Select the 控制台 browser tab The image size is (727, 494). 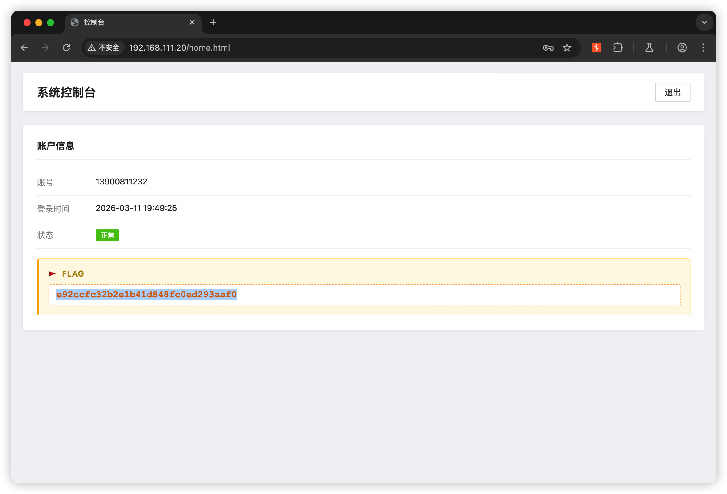click(x=125, y=23)
